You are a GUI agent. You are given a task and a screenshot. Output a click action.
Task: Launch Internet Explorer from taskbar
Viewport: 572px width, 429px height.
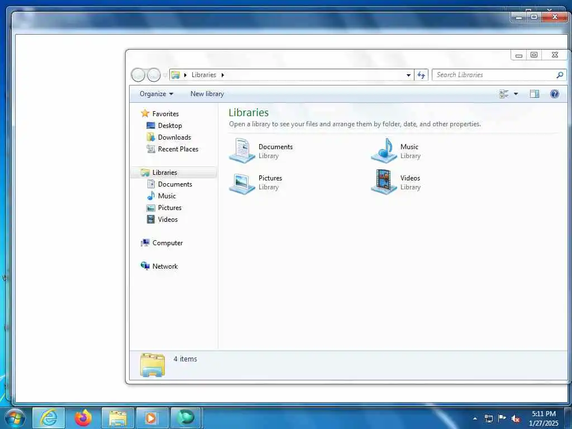pyautogui.click(x=49, y=418)
